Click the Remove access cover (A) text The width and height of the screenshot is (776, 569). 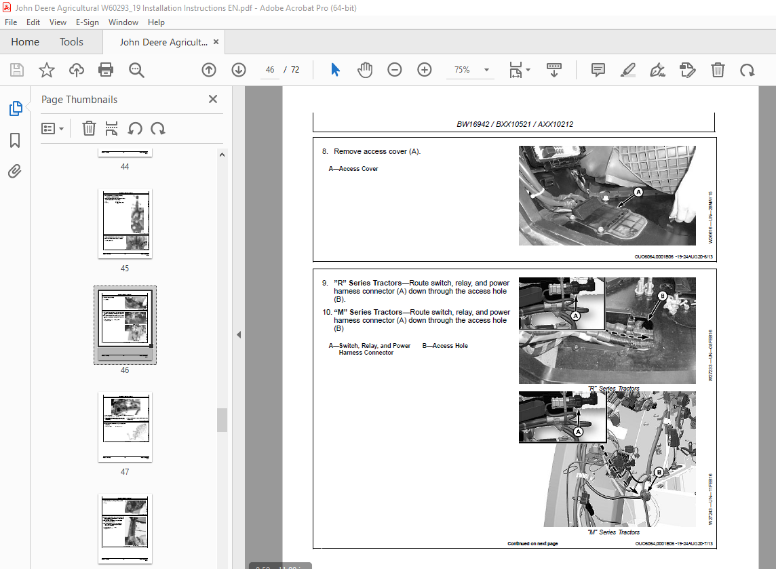point(377,151)
